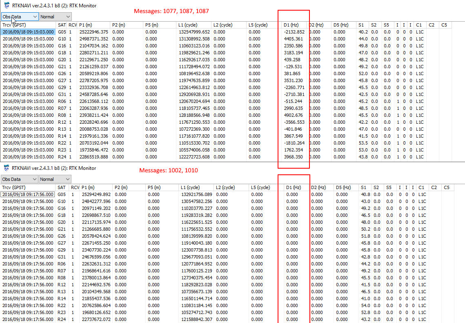Viewport: 465px width, 323px height.
Task: Click the P1 value 25294249.892 in the lower table
Action: point(95,194)
